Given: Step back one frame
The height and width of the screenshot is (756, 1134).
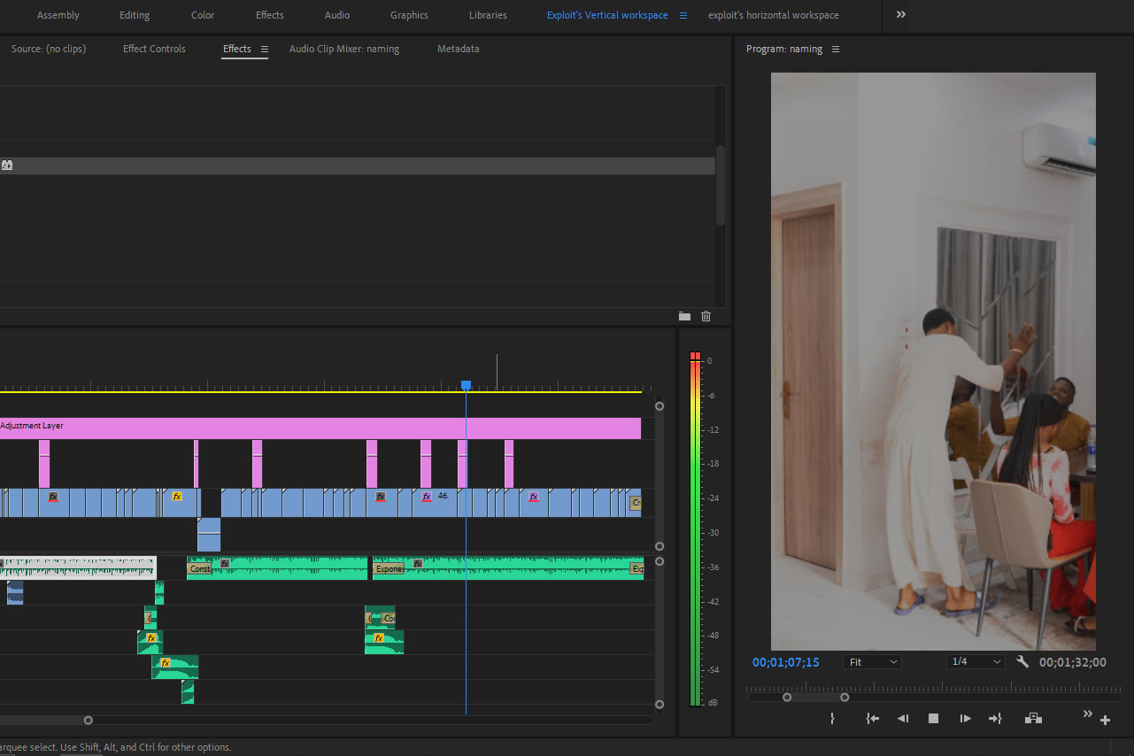Looking at the screenshot, I should pyautogui.click(x=903, y=719).
